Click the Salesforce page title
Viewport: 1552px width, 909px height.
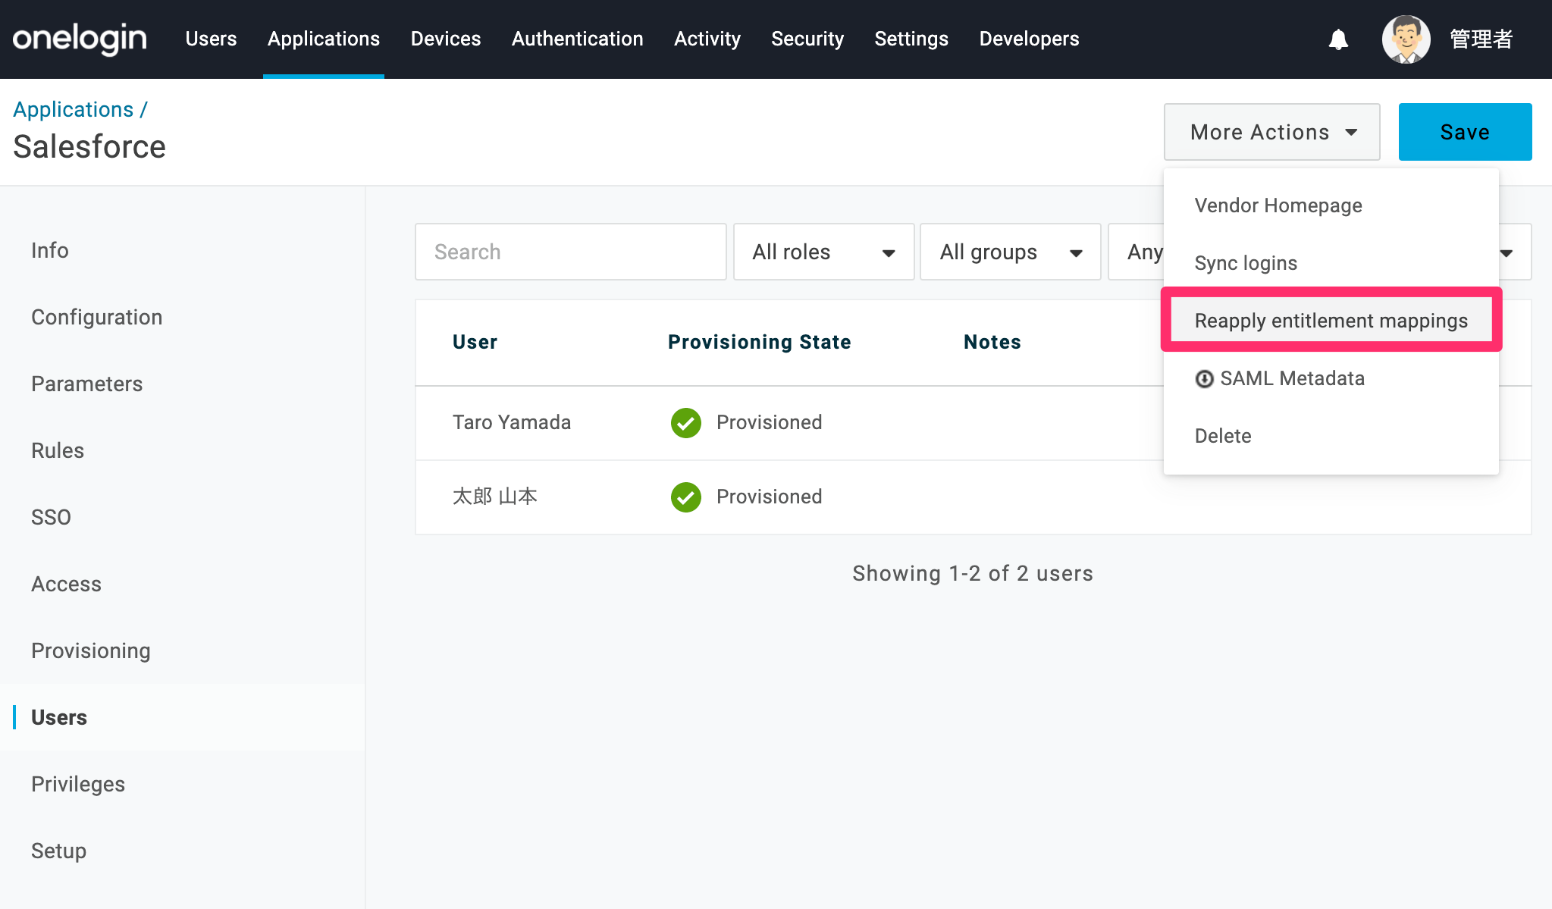click(x=89, y=146)
